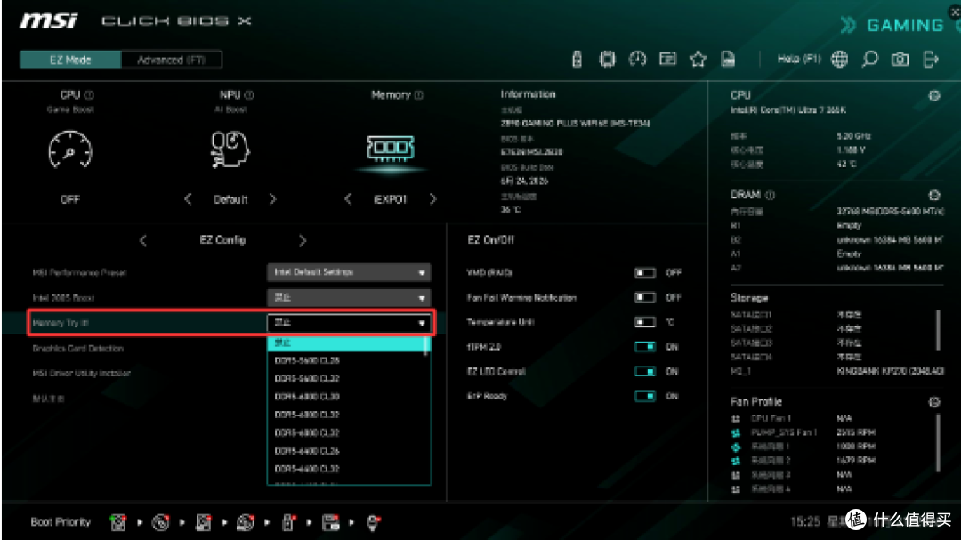
Task: Click the right arrow beside iEXPO1
Action: coord(432,199)
